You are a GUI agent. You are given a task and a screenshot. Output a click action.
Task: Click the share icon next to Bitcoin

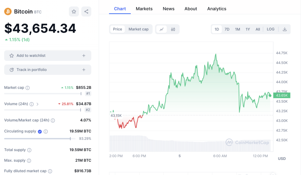(x=86, y=11)
